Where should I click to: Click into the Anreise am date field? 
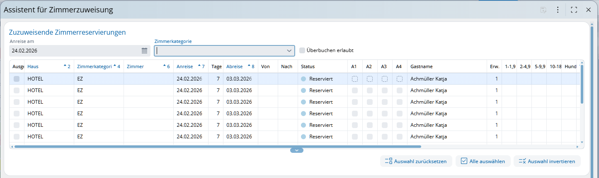75,51
